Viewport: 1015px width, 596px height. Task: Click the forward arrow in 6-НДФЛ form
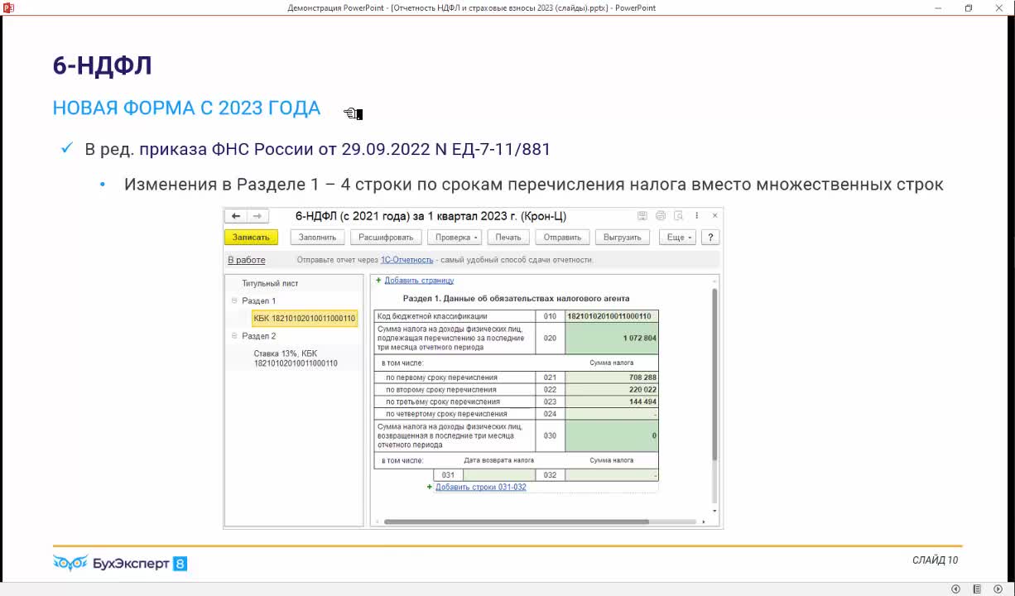[x=257, y=216]
